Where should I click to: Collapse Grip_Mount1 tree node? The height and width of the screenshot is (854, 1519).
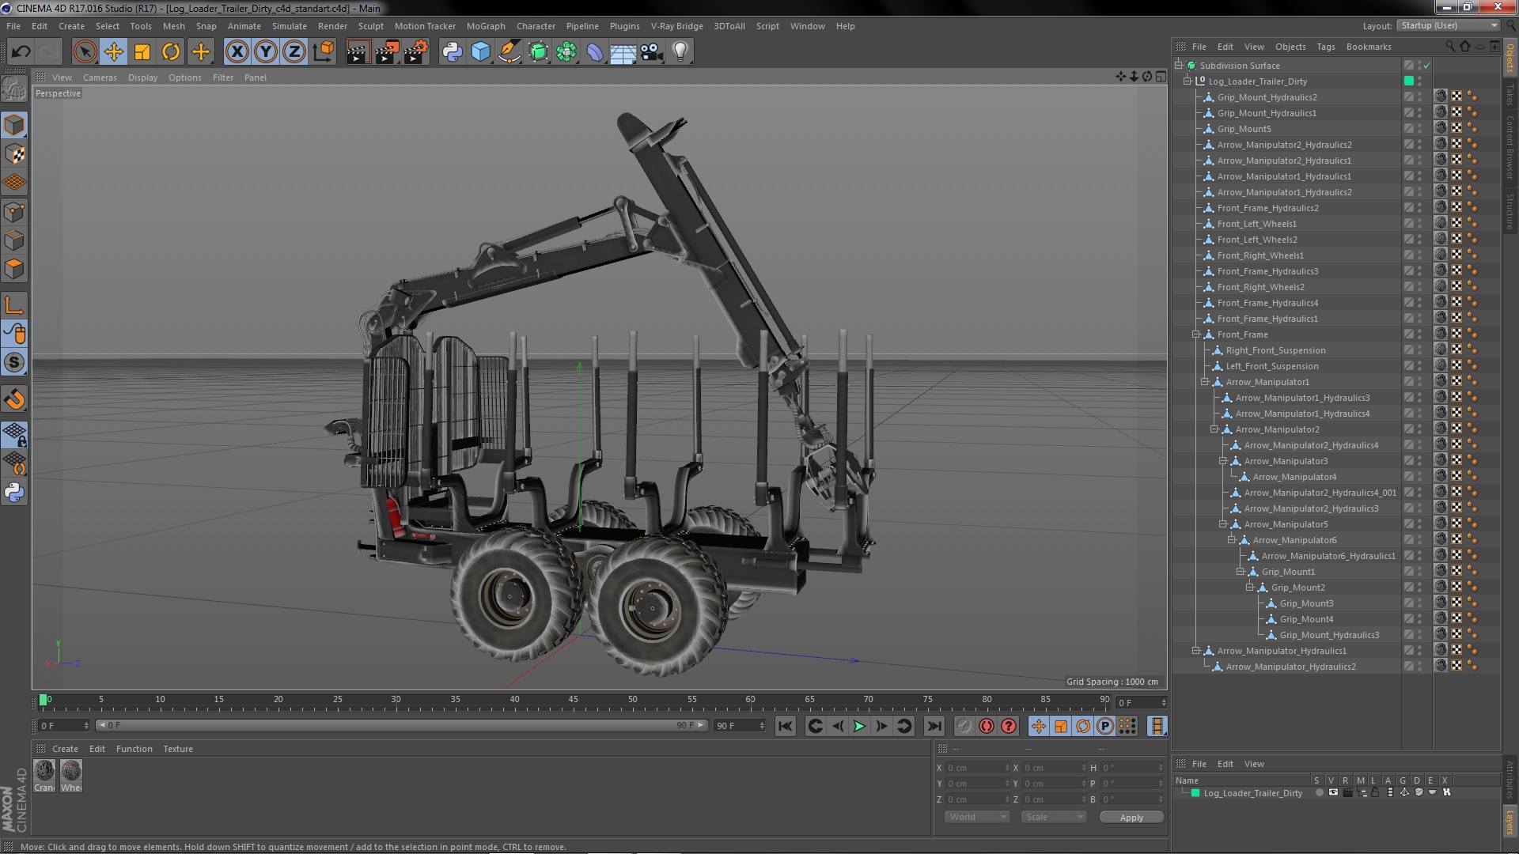tap(1240, 572)
